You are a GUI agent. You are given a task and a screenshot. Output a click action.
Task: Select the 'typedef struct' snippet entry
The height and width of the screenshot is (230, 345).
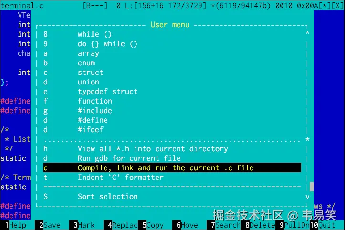pyautogui.click(x=172, y=92)
